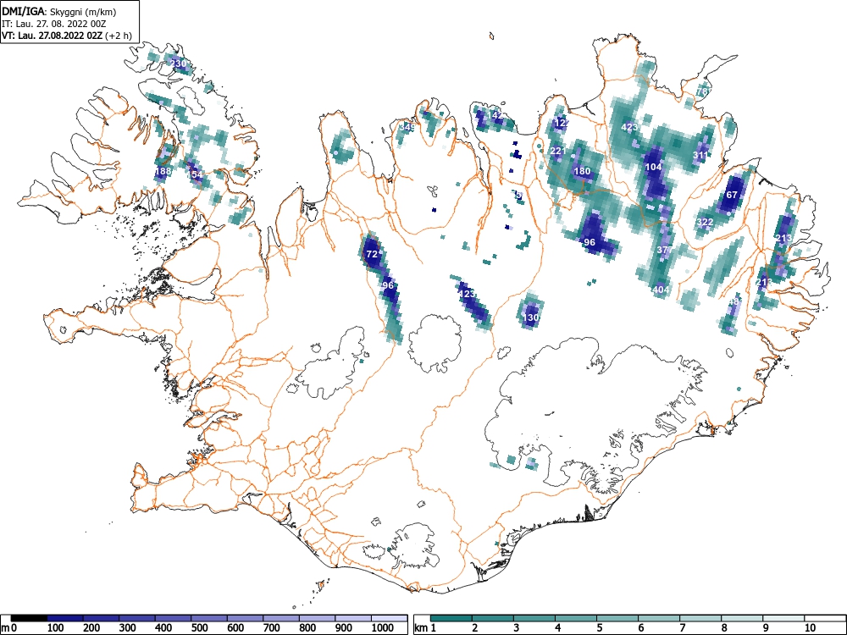
Task: Pick the navy swatch between 100 and 200
Action: pyautogui.click(x=65, y=618)
